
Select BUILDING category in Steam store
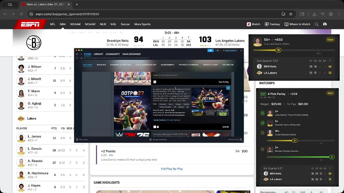[101, 65]
